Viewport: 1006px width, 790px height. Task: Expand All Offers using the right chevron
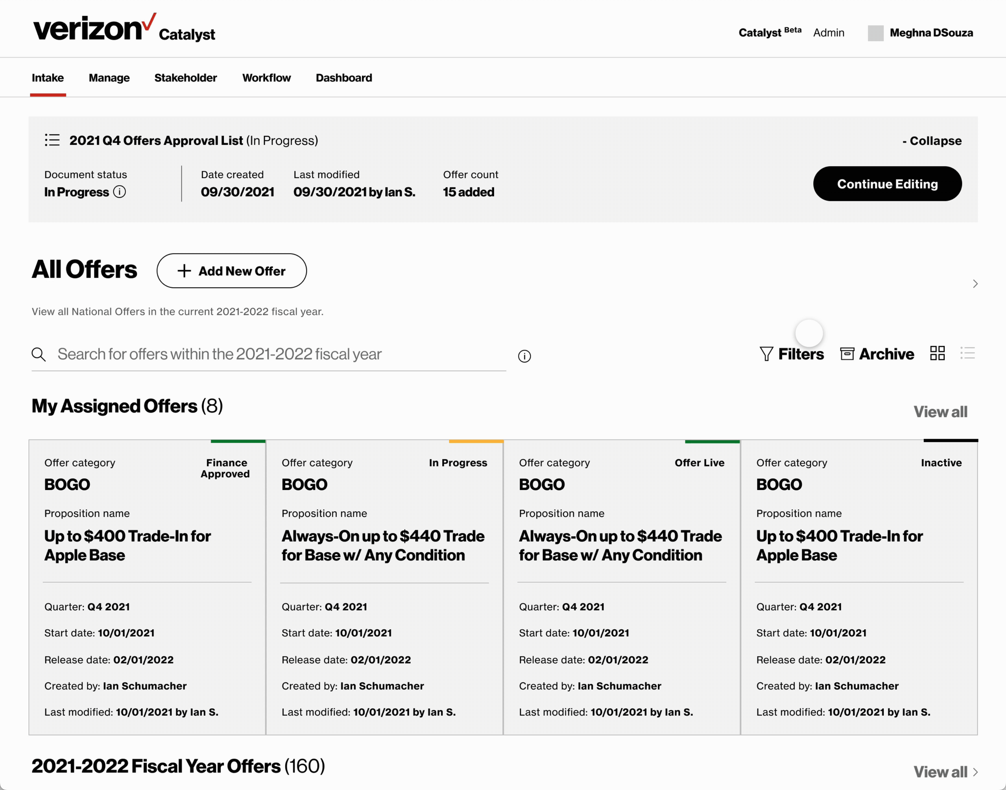[x=975, y=284]
